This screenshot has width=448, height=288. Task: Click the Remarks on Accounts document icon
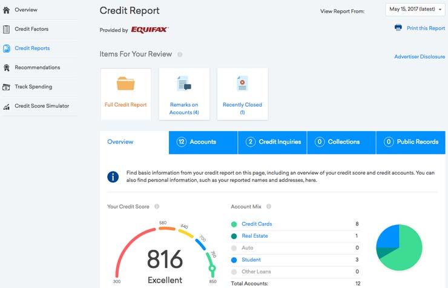pos(184,83)
